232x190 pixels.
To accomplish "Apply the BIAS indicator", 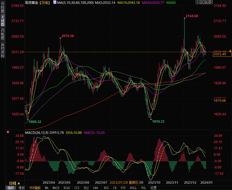I will pos(66,188).
